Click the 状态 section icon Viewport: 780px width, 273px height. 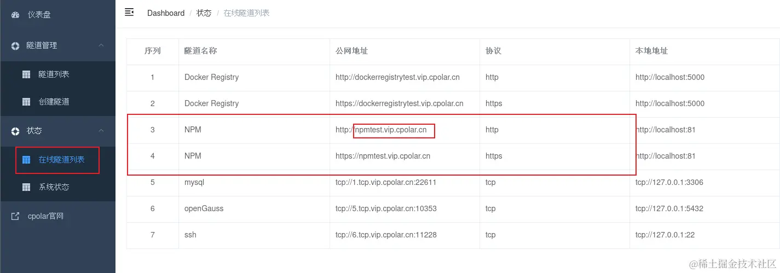15,131
